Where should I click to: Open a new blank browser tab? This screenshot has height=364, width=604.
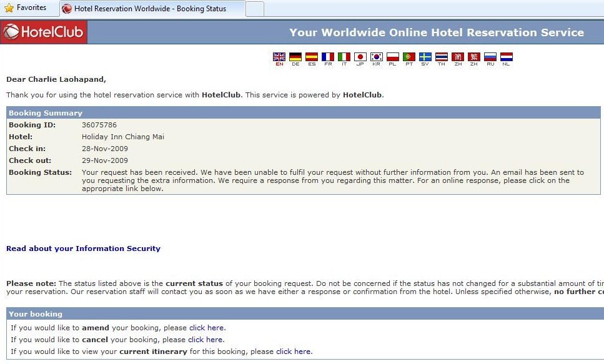255,9
